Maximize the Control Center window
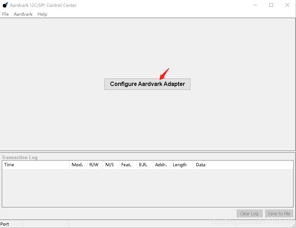The height and width of the screenshot is (228, 296). click(271, 5)
